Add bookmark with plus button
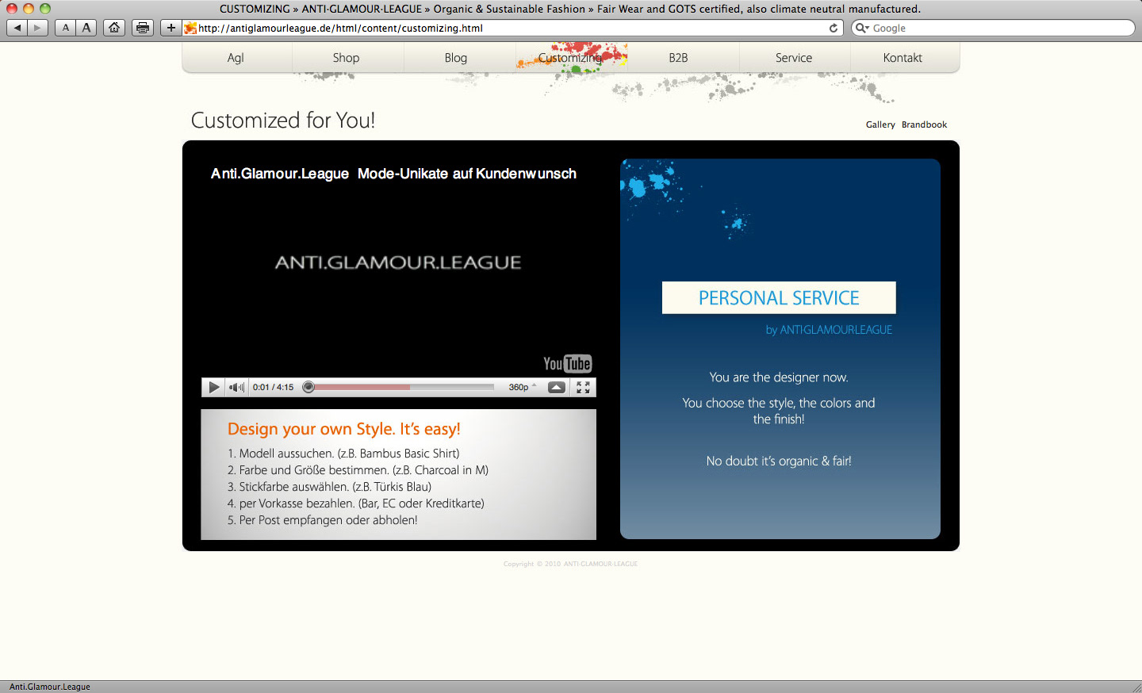 171,28
